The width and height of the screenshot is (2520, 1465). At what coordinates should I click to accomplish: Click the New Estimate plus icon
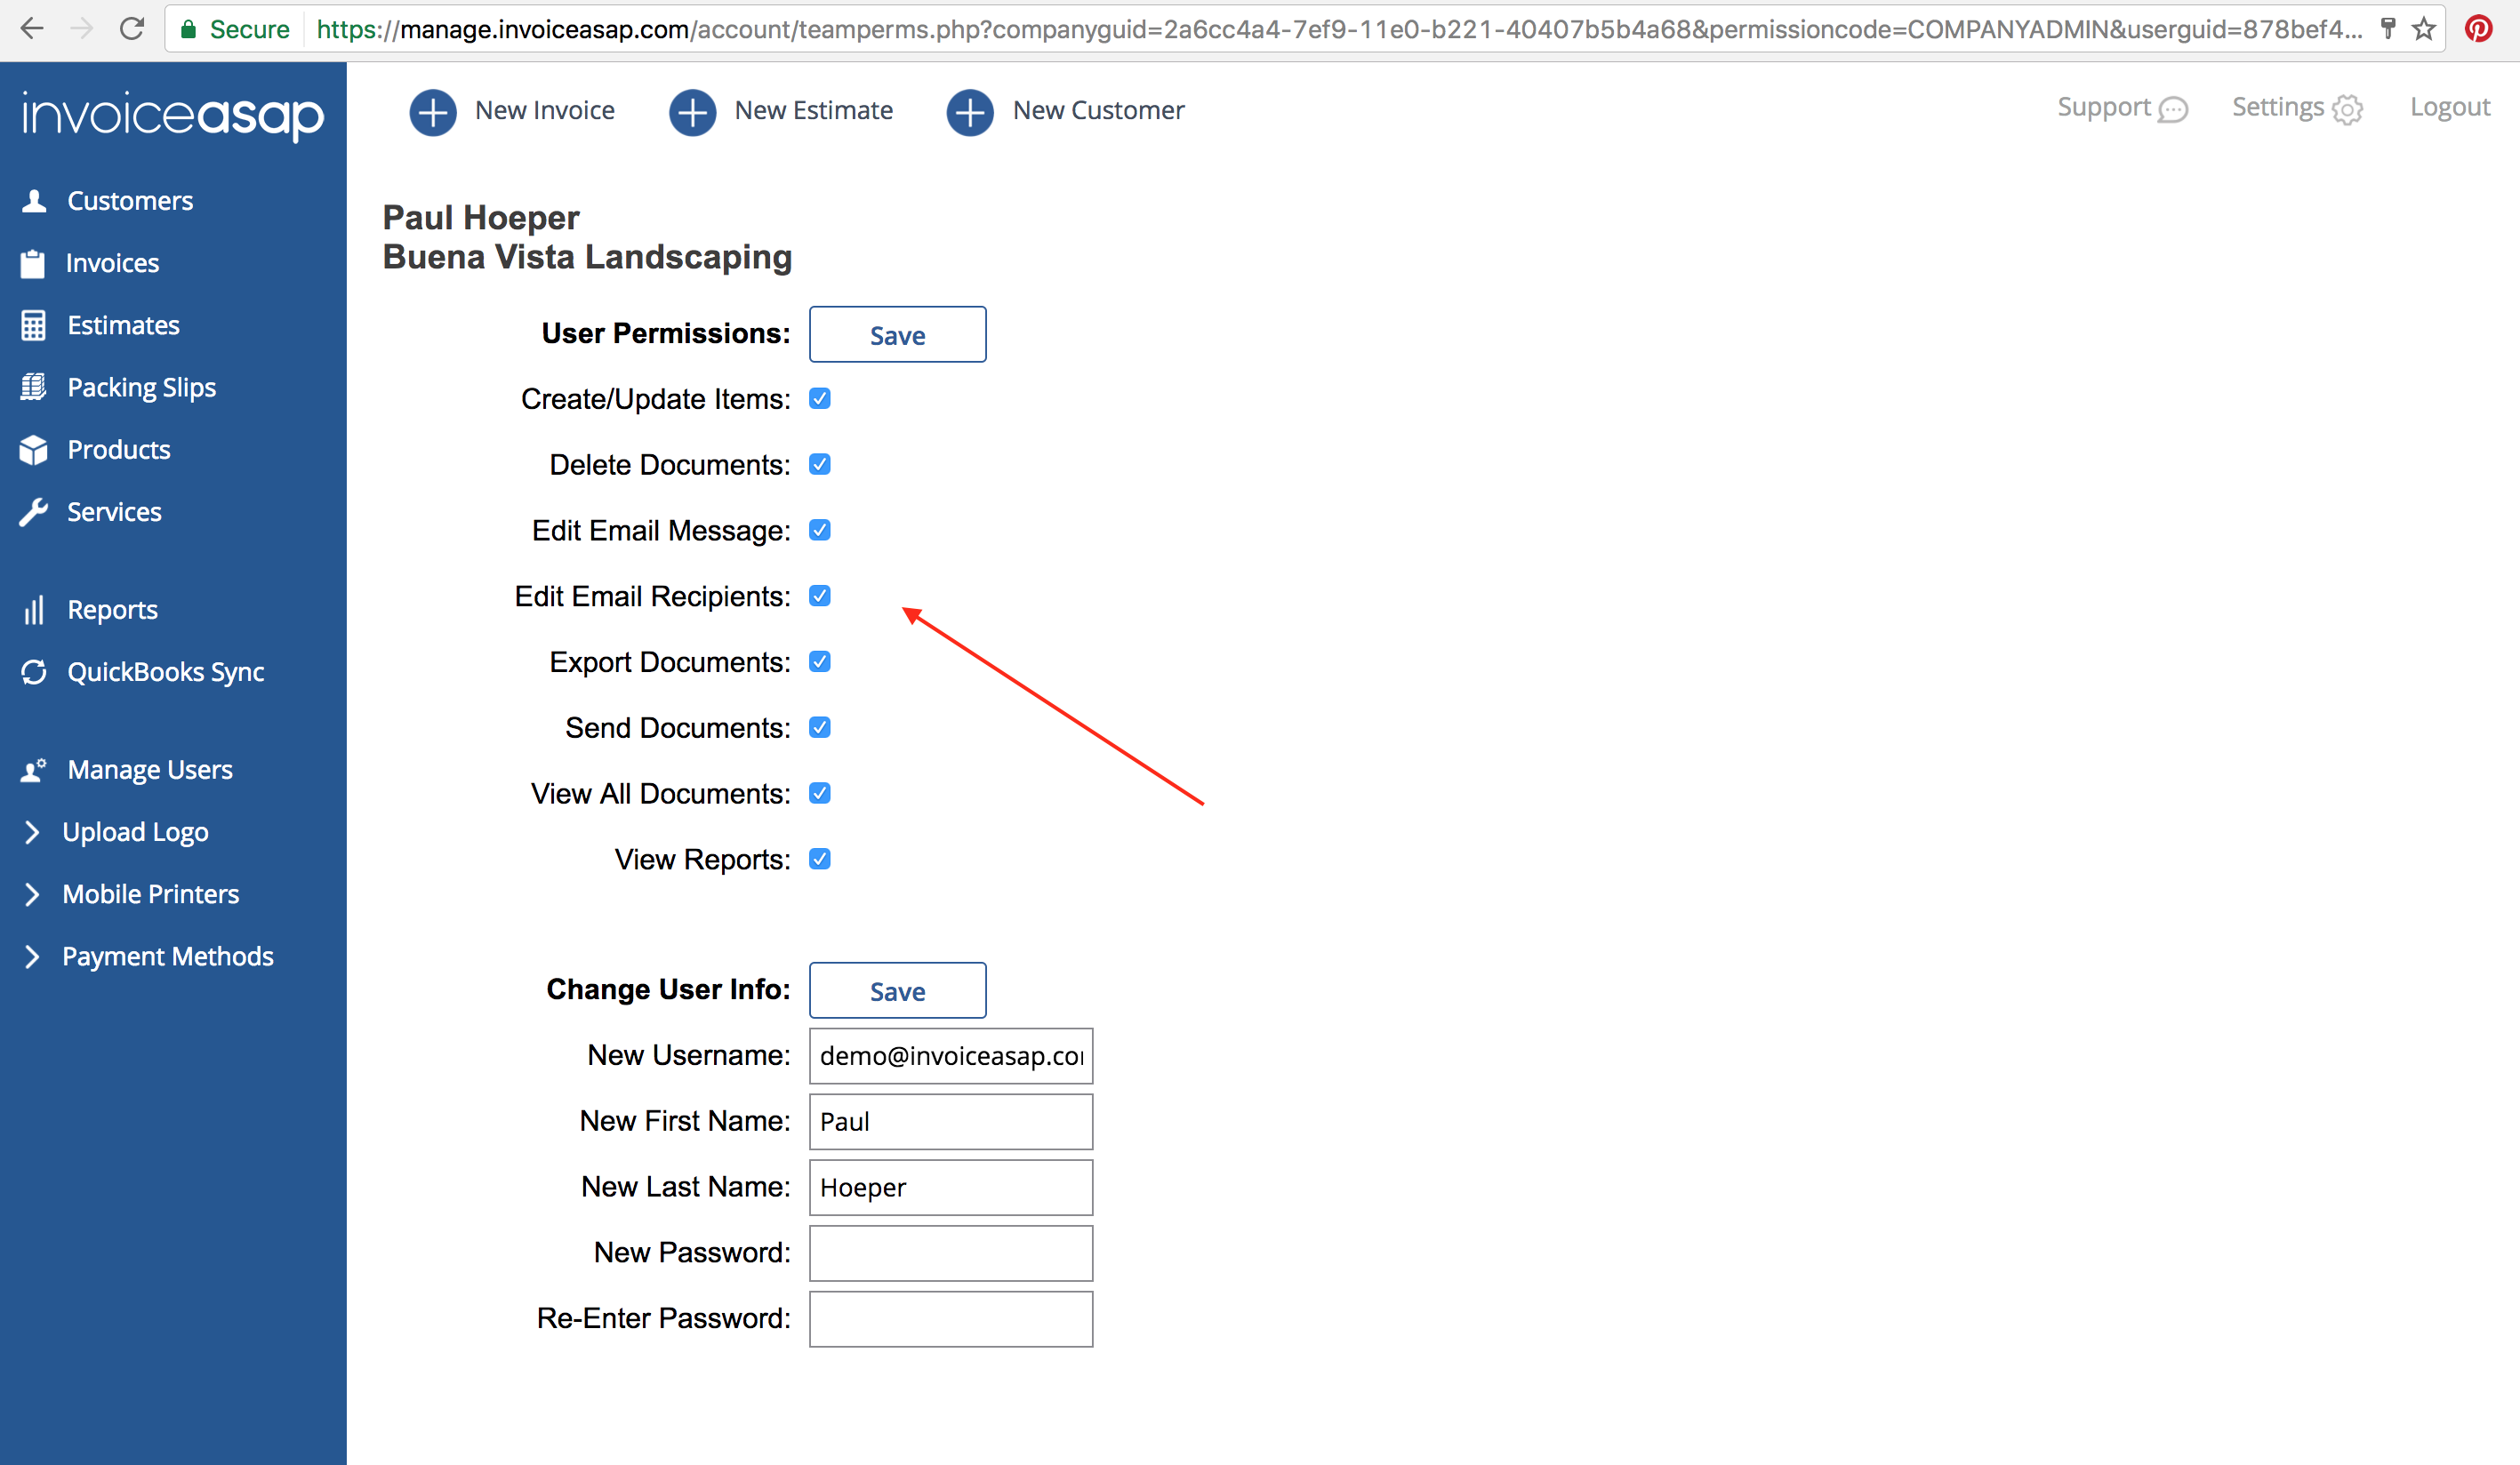pyautogui.click(x=692, y=111)
